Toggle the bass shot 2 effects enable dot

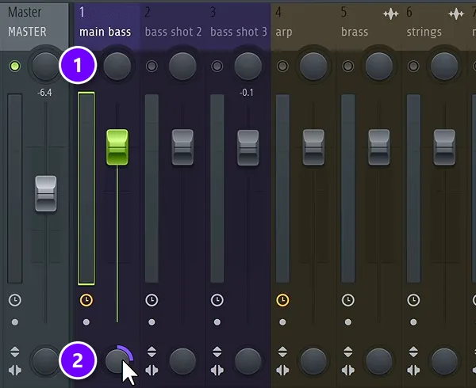coord(152,322)
